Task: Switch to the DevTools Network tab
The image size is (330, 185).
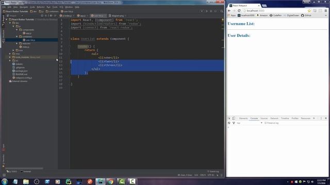Action: tap(274, 118)
